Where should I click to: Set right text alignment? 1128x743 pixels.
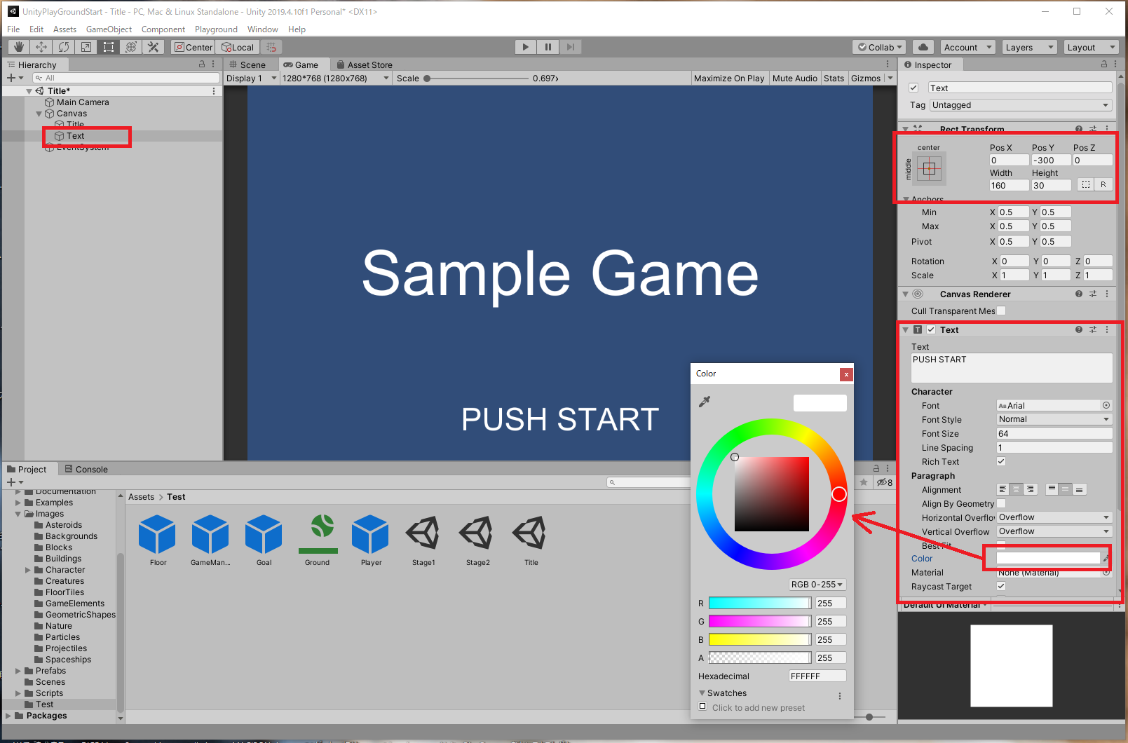point(1031,489)
